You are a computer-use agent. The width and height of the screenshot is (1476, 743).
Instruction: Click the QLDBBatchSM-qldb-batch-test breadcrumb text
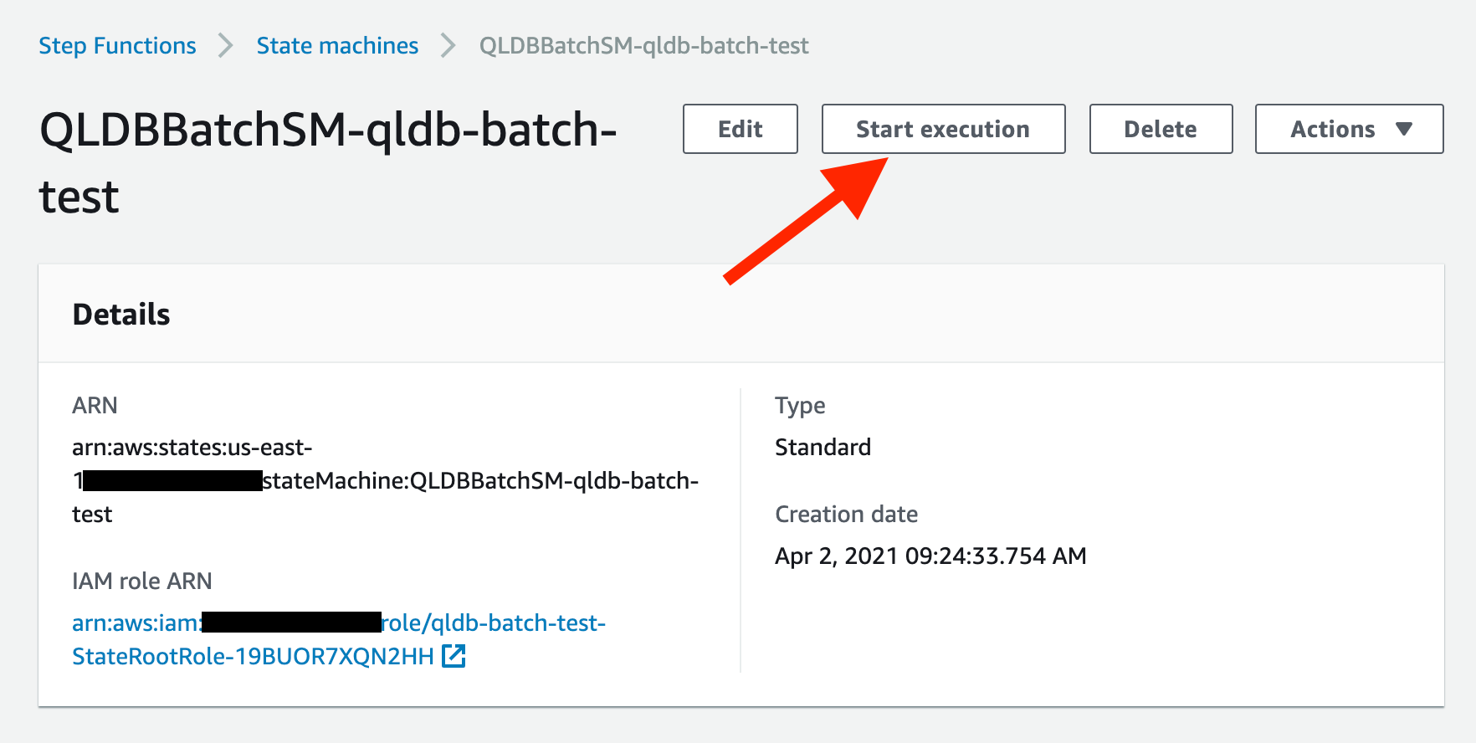[643, 45]
